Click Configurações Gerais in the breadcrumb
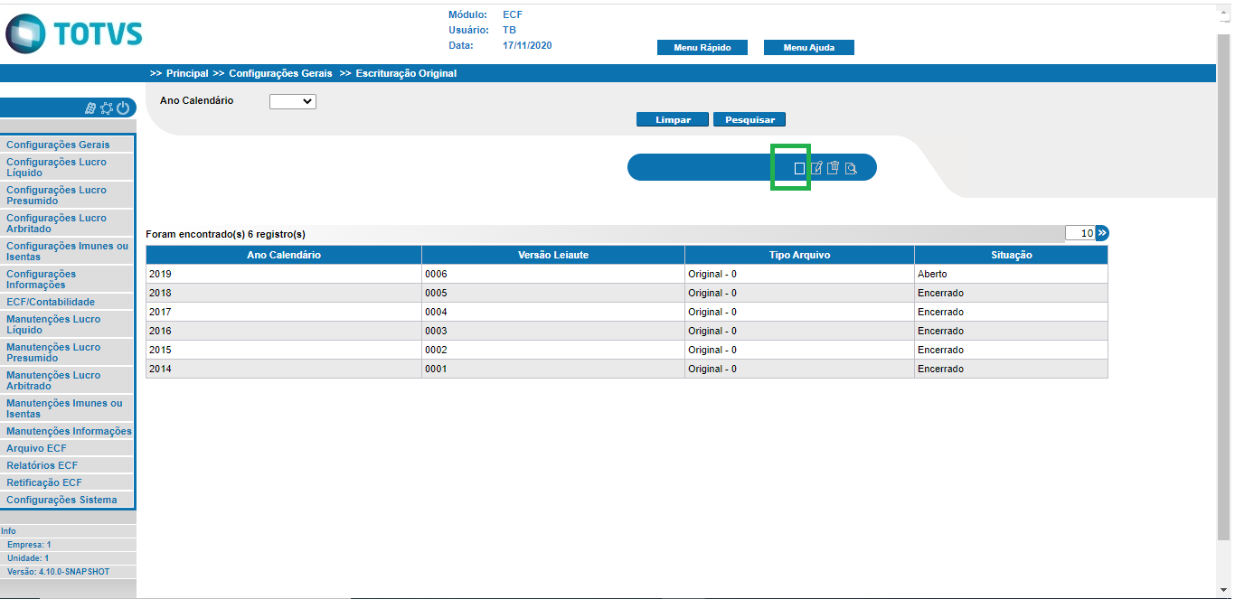This screenshot has height=599, width=1235. click(x=280, y=73)
